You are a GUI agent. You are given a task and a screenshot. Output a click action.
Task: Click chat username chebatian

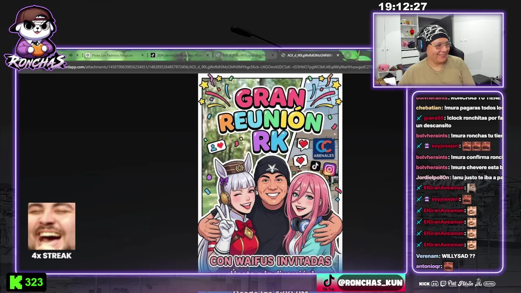[429, 108]
